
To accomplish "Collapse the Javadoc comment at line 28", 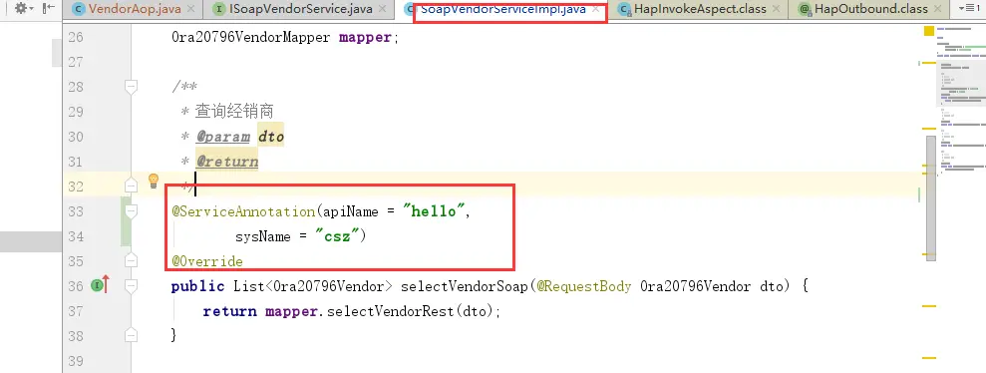I will tap(131, 86).
